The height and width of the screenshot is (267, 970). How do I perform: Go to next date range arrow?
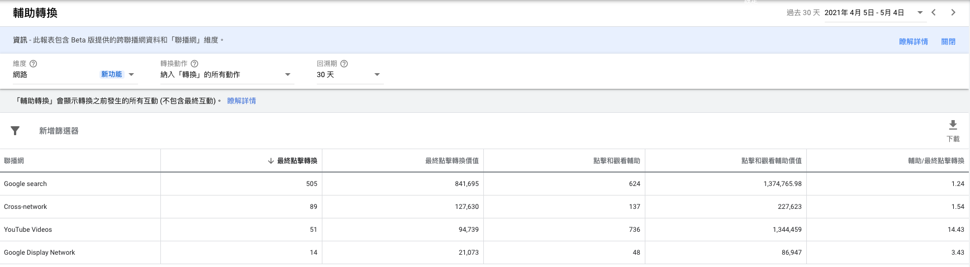[953, 12]
